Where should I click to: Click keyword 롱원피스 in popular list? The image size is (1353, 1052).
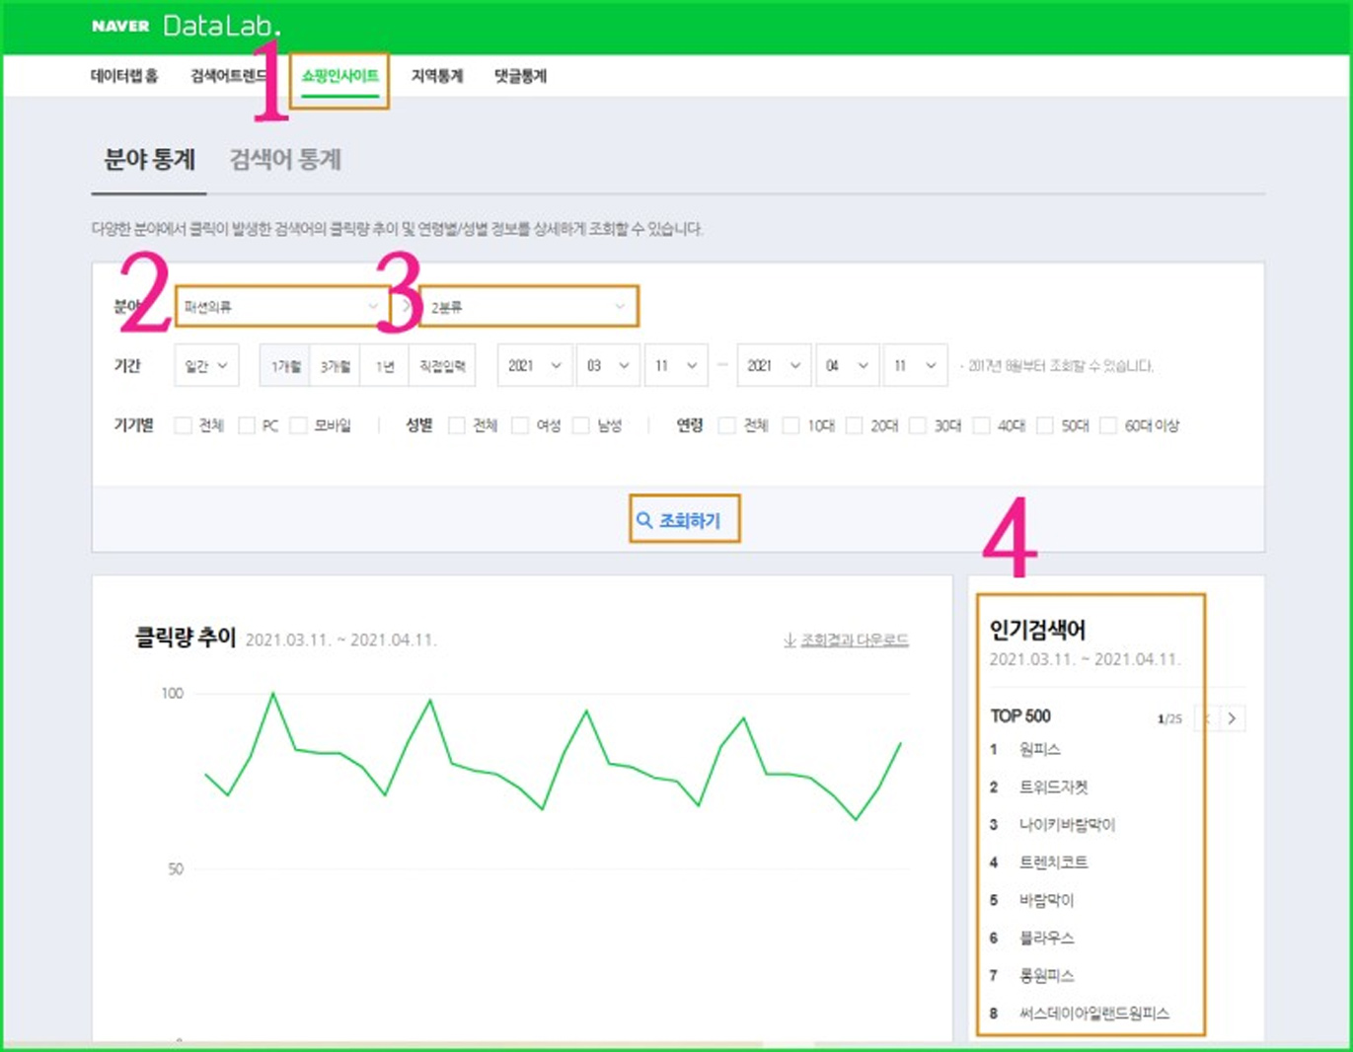coord(1046,975)
